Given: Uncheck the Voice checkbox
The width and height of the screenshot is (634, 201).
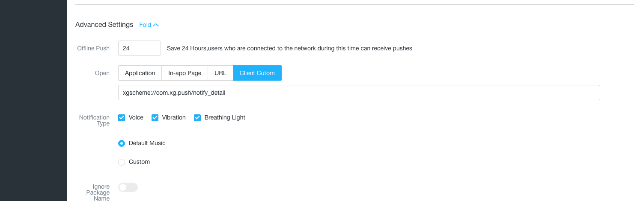Looking at the screenshot, I should coord(122,117).
